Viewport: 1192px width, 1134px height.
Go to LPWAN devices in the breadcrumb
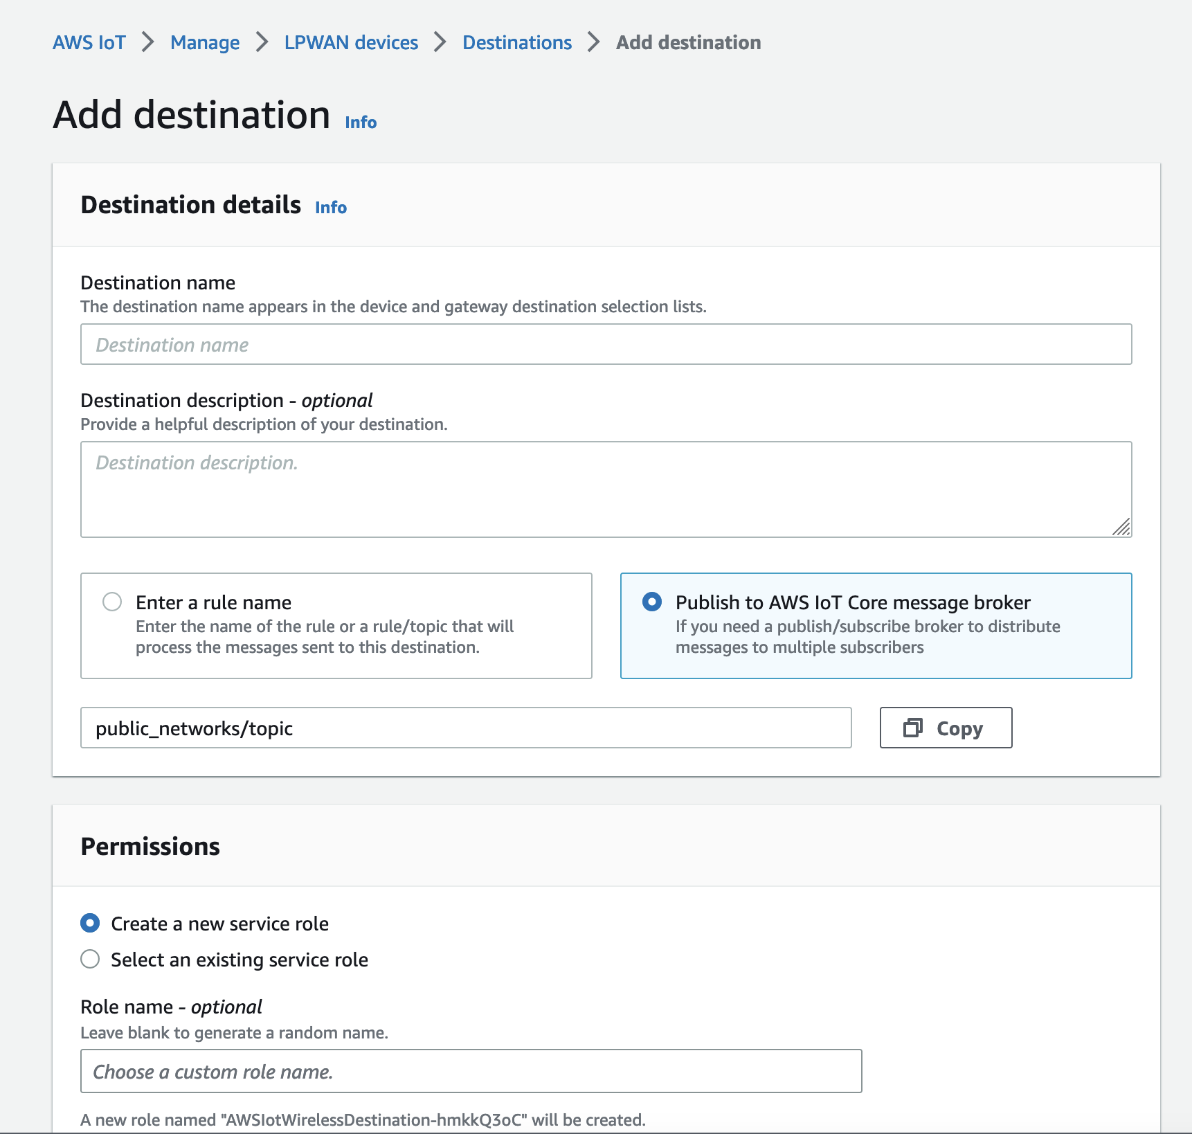tap(351, 42)
